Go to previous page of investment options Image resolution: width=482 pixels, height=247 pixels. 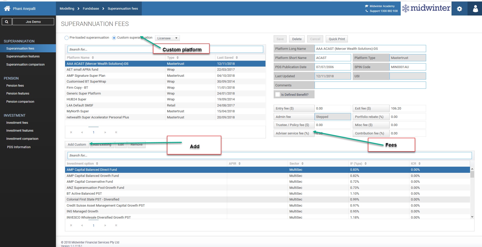pos(82,225)
